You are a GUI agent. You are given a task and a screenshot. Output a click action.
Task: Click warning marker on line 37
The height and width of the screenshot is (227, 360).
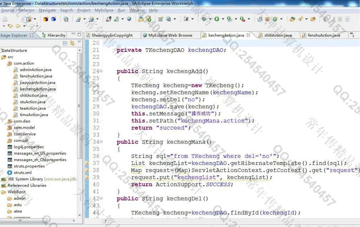point(87,163)
